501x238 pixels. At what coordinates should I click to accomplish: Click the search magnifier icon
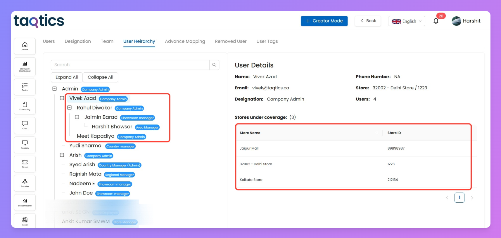214,65
